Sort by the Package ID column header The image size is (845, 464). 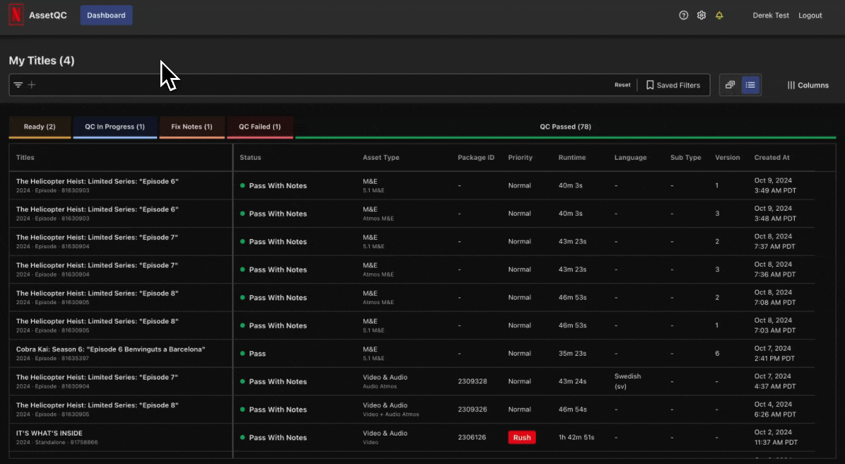(476, 157)
